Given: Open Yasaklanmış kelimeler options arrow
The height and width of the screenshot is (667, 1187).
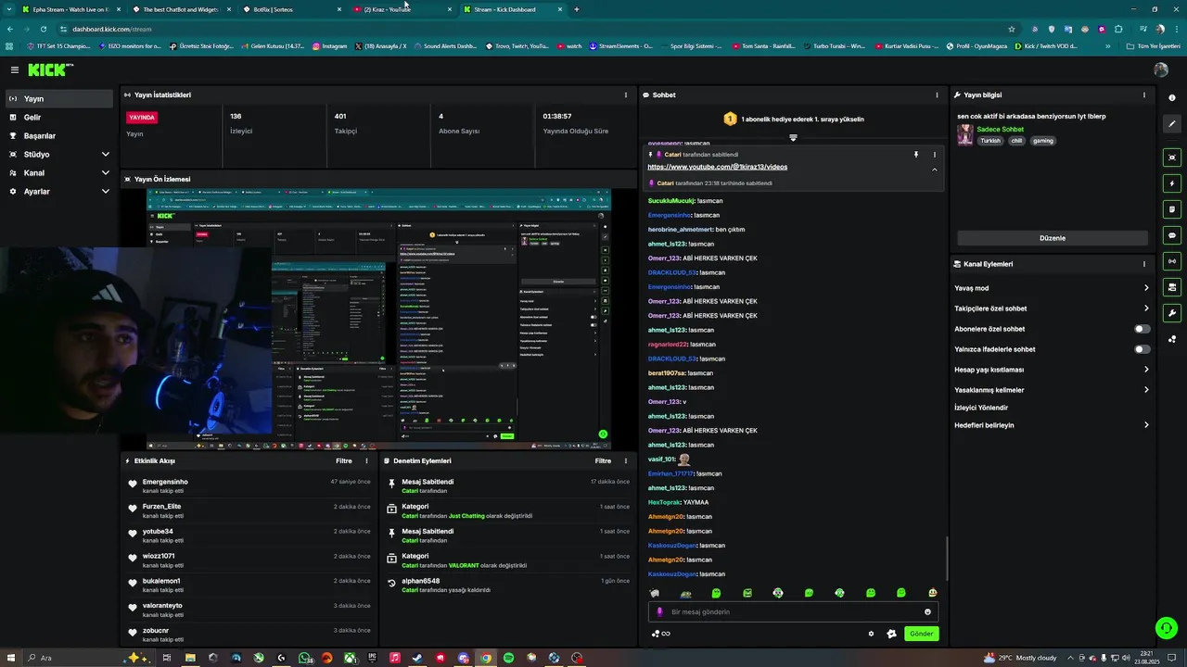Looking at the screenshot, I should (x=1146, y=390).
